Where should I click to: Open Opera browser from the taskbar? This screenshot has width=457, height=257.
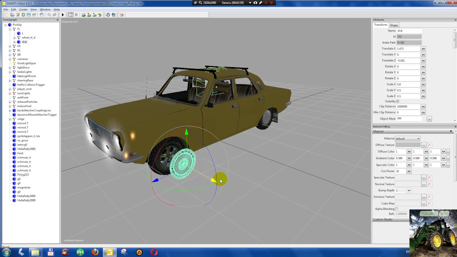[x=154, y=252]
